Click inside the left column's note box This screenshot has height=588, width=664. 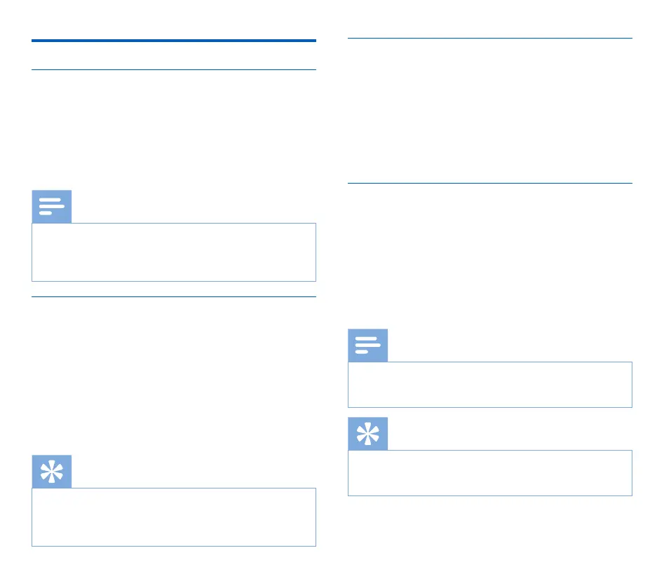coord(173,252)
